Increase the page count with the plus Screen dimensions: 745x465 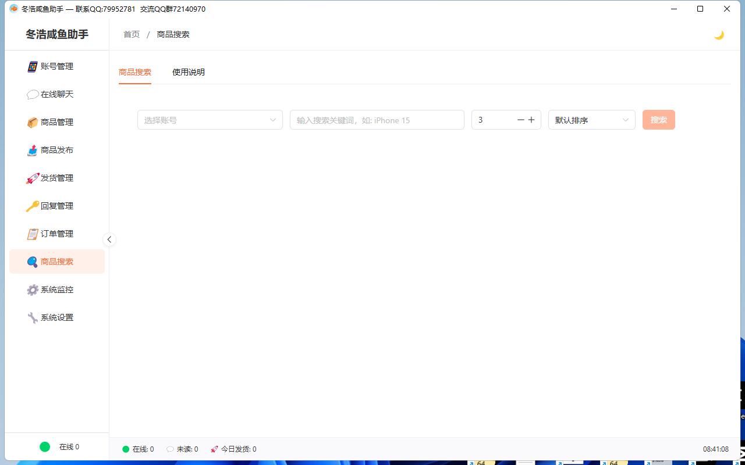[531, 120]
